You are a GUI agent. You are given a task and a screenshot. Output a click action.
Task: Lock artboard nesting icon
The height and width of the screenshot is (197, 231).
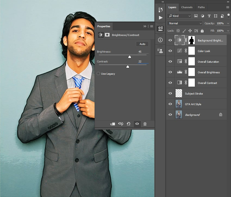coord(196,31)
